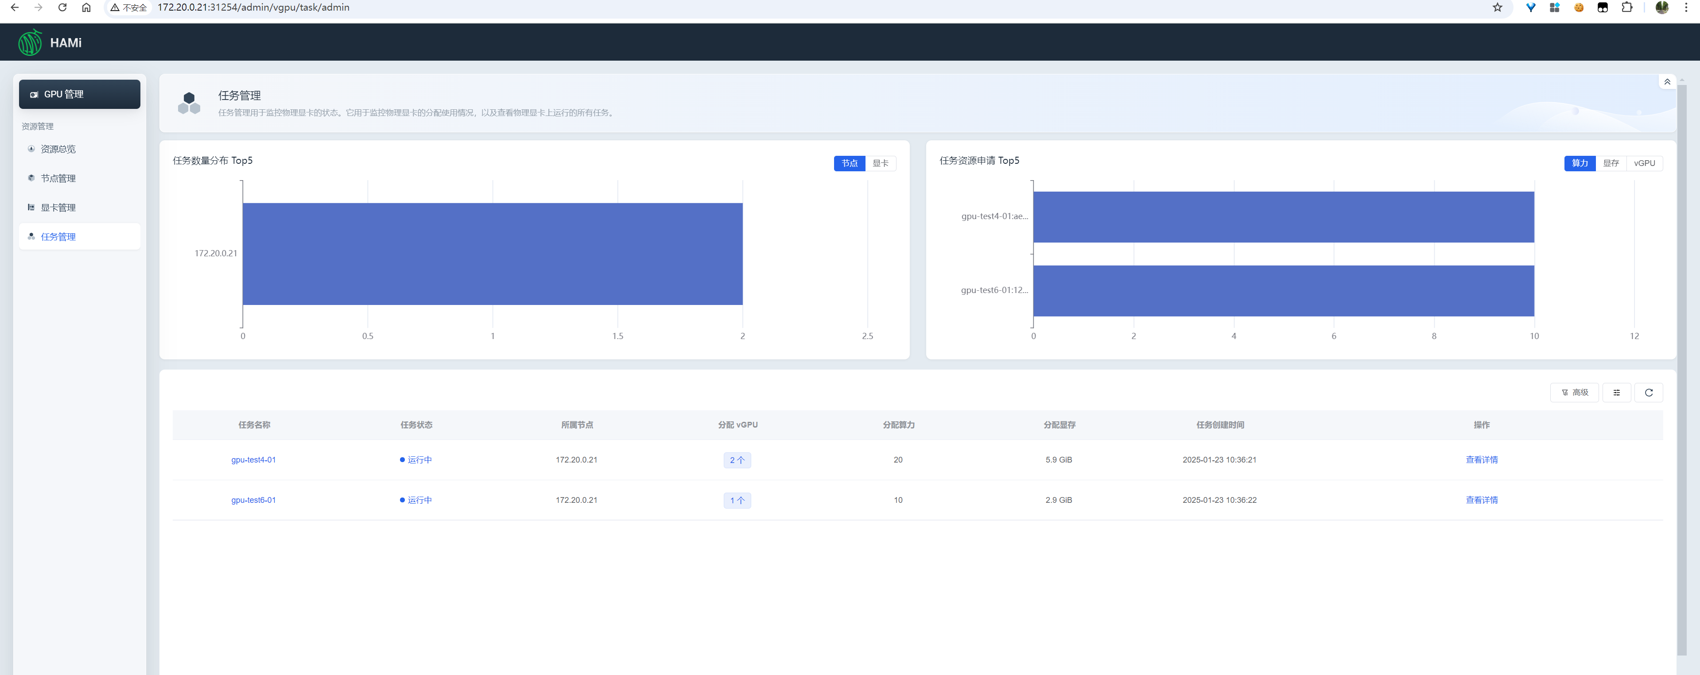Open 资源总览 in sidebar
This screenshot has height=675, width=1700.
58,150
